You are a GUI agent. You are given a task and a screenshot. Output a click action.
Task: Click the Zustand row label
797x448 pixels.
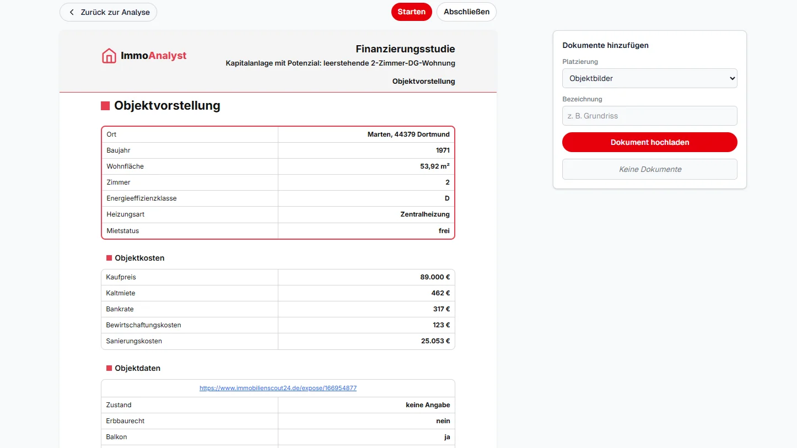pyautogui.click(x=119, y=405)
